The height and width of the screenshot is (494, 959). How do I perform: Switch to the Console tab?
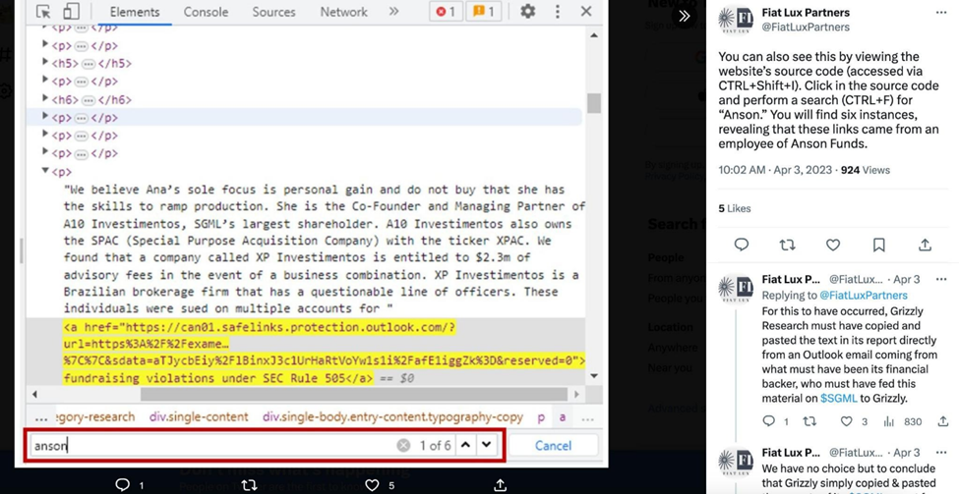point(206,12)
